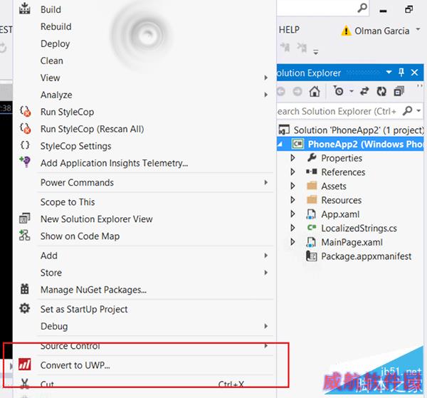The image size is (427, 398).
Task: Click Sync with Active Document arrows icon
Action: (364, 91)
